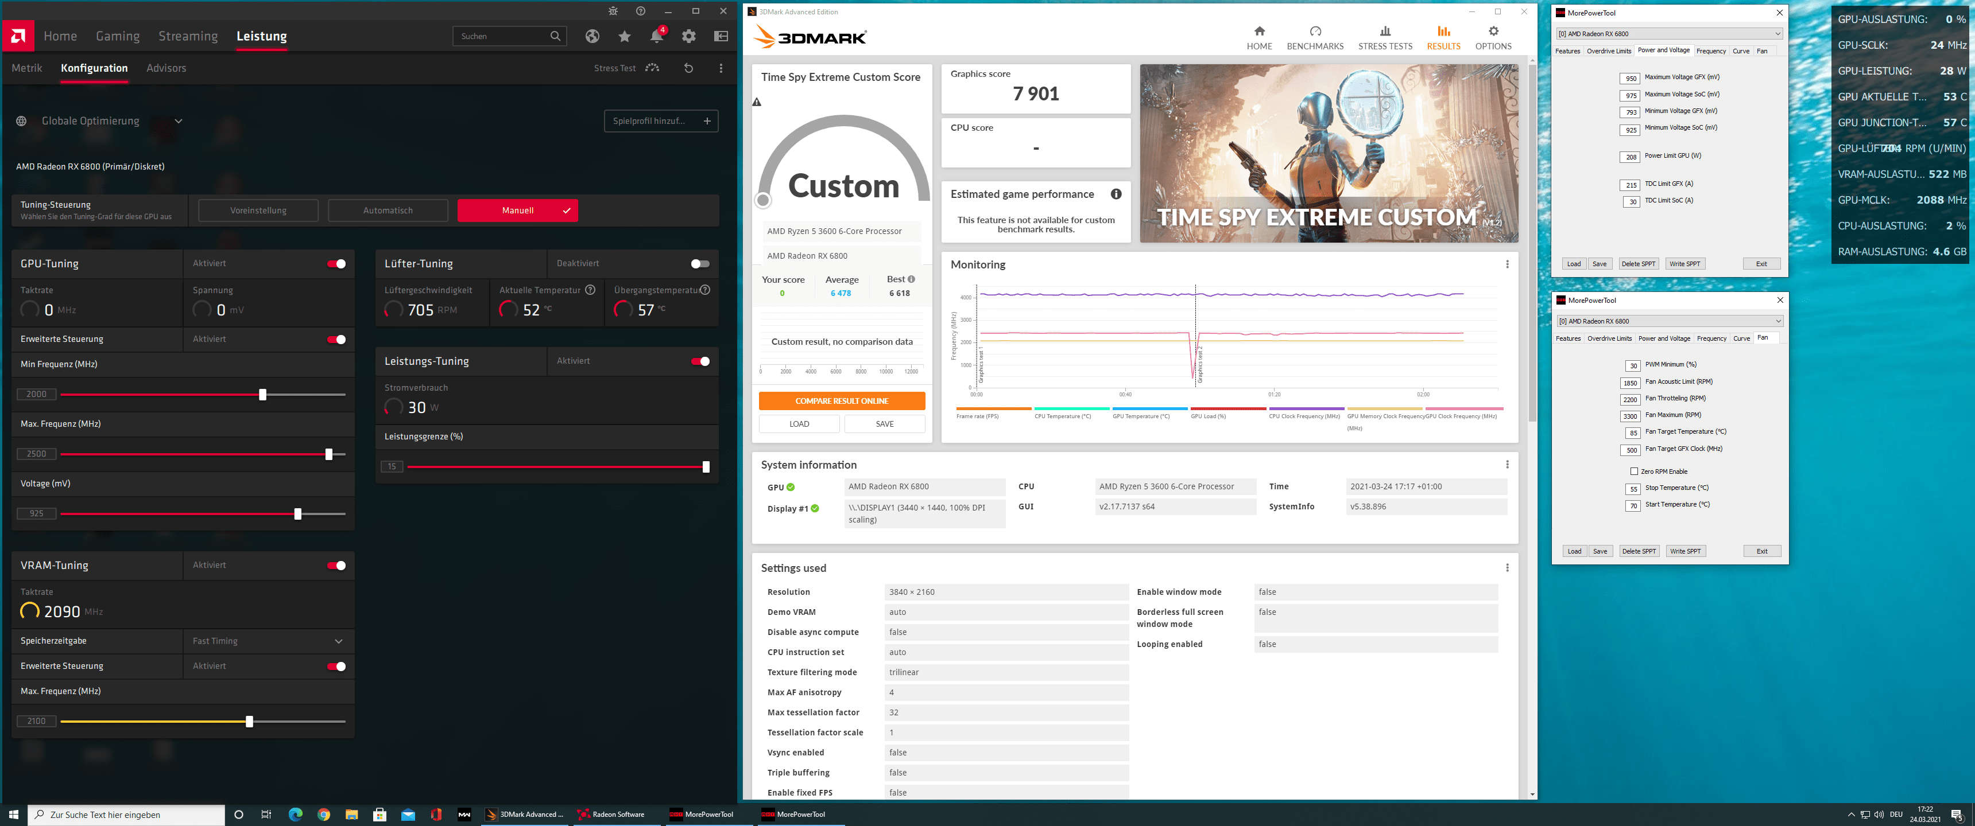1975x826 pixels.
Task: Click COMPARE RESULT ONLINE button
Action: click(x=842, y=401)
